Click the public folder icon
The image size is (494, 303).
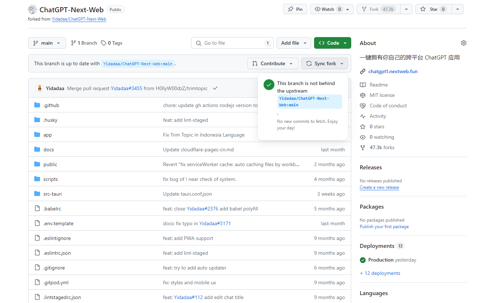pos(37,164)
